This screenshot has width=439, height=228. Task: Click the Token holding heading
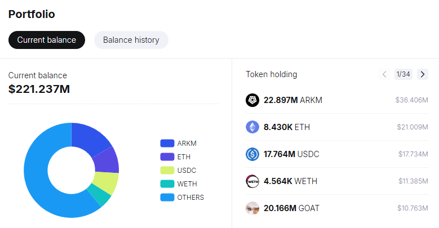271,74
